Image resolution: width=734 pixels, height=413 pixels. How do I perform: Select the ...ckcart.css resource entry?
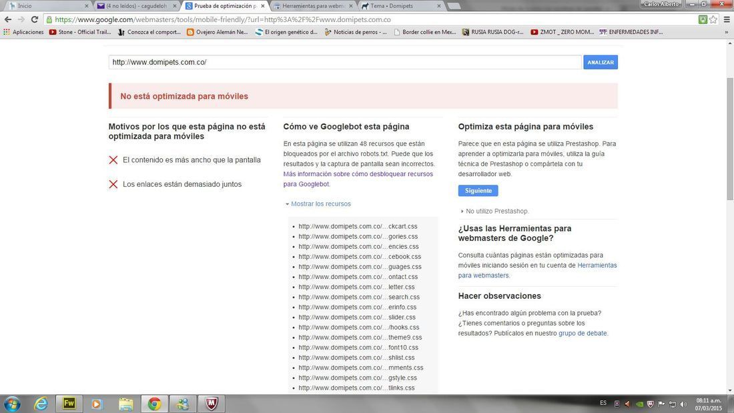click(x=358, y=226)
